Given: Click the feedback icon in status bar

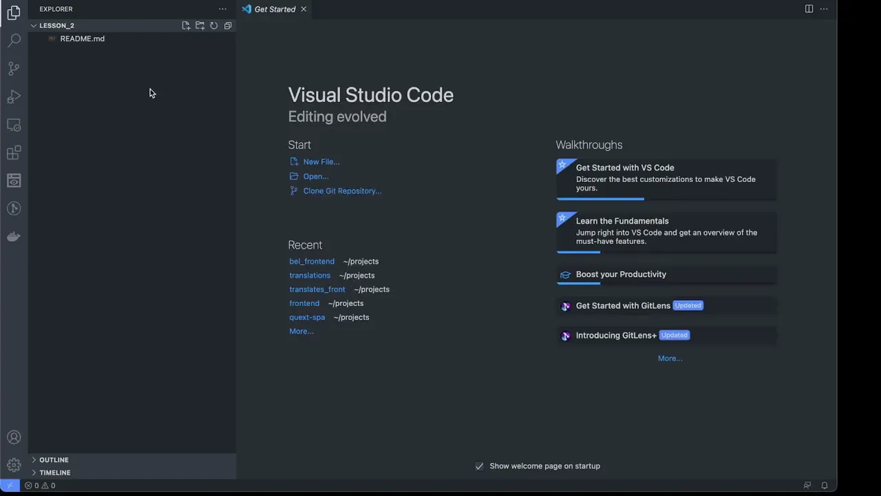Looking at the screenshot, I should 807,486.
